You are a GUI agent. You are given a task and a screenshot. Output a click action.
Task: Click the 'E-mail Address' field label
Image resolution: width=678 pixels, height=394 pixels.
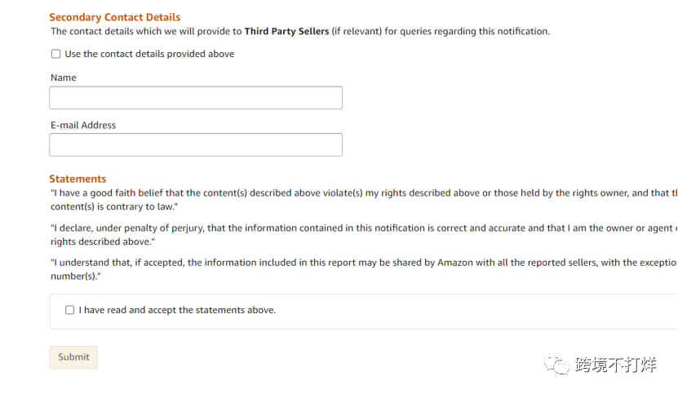83,125
